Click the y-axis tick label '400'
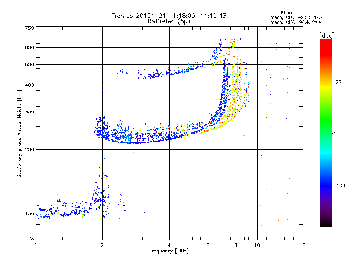This screenshot has width=356, height=267. coord(29,85)
